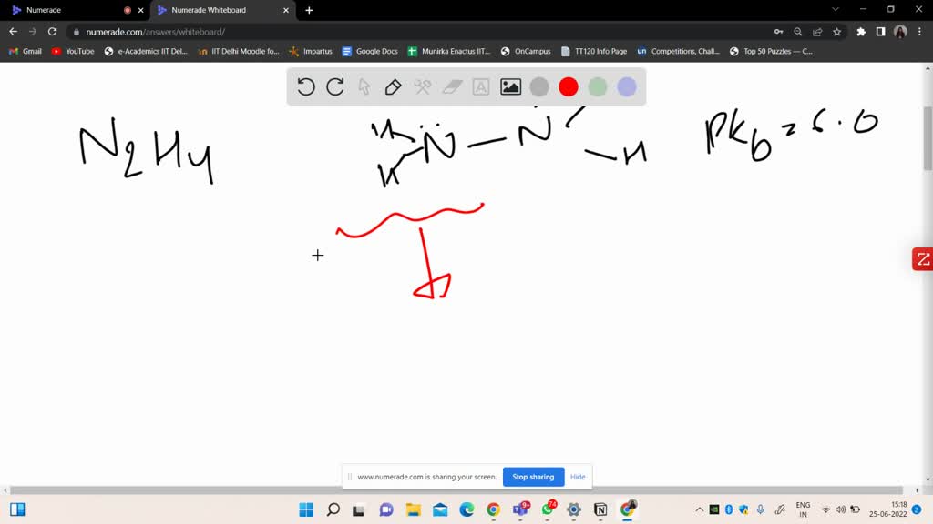The image size is (933, 524).
Task: Select the pen drawing tool
Action: tap(393, 86)
